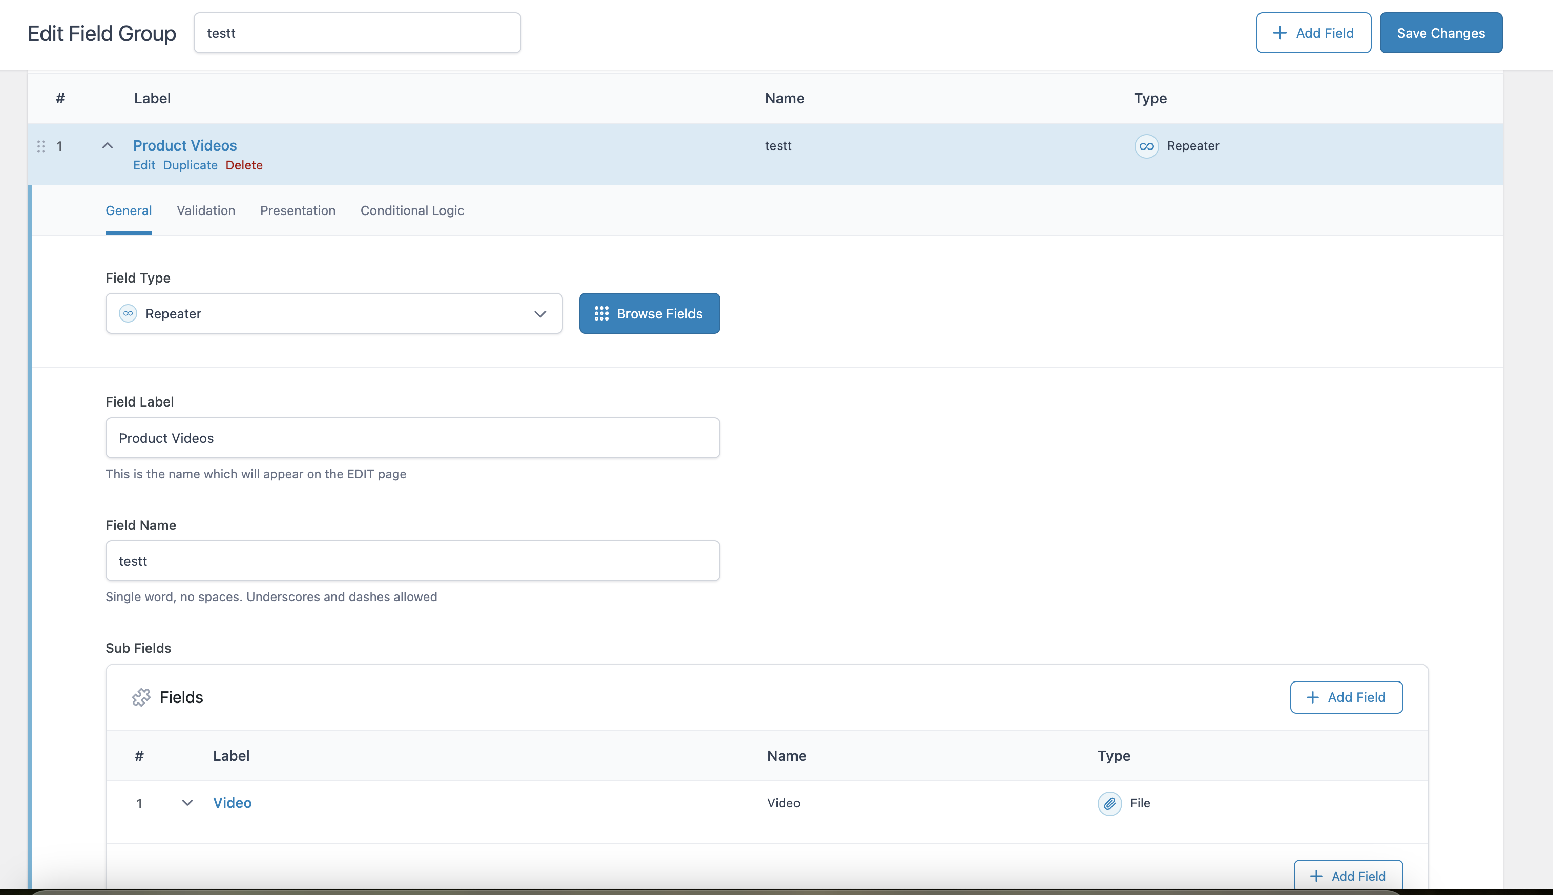This screenshot has width=1553, height=895.
Task: Click File paperclip icon in Video row
Action: 1110,803
